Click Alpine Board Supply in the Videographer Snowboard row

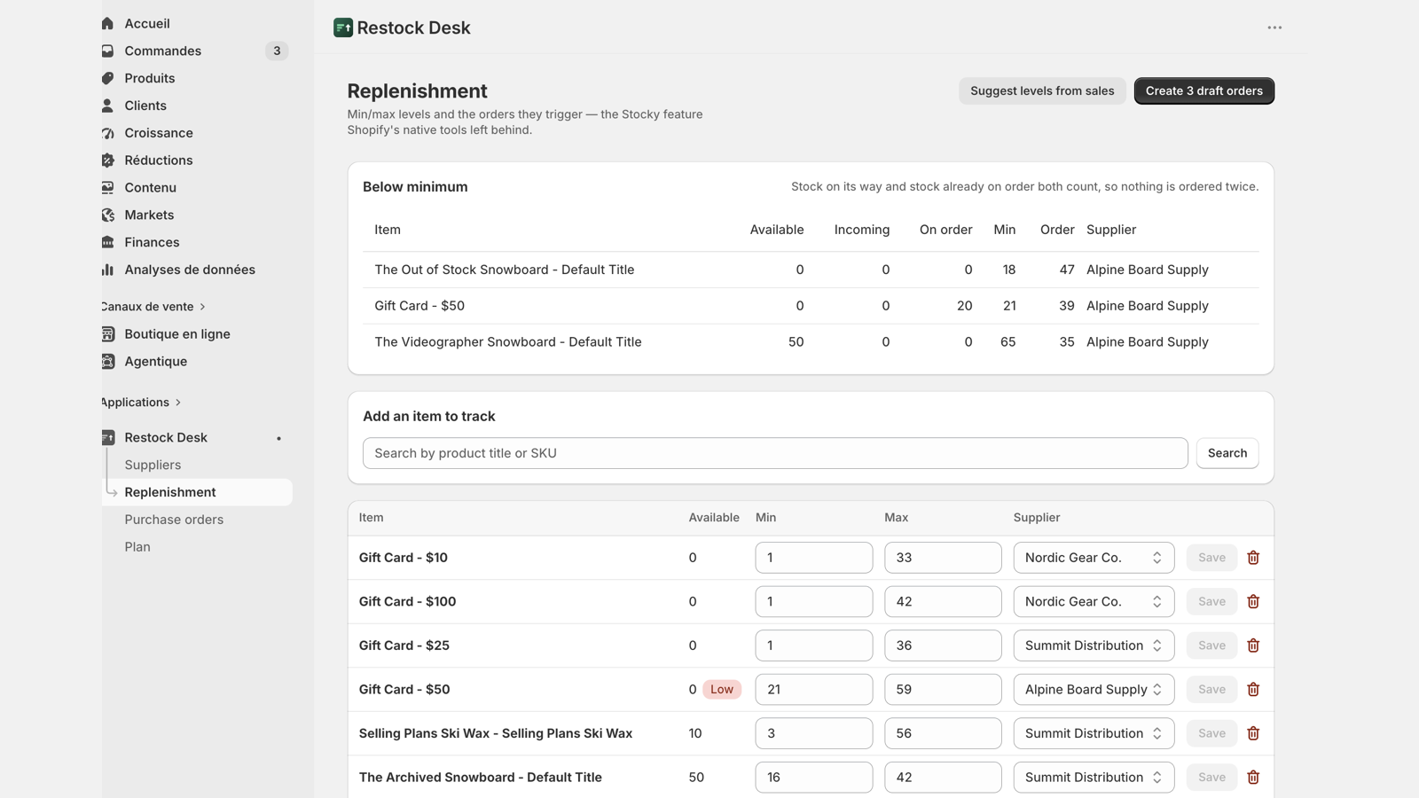click(x=1148, y=342)
